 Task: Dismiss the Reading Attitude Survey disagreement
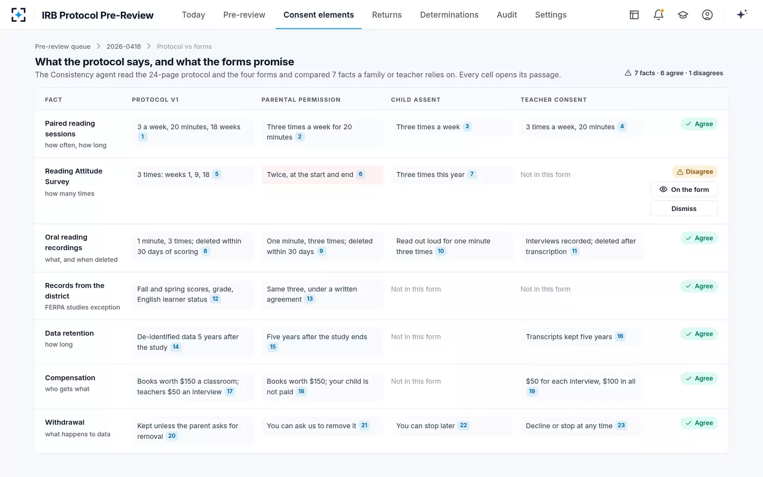[684, 209]
